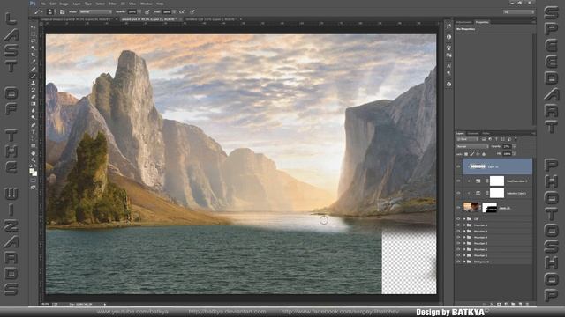The width and height of the screenshot is (565, 317).
Task: Toggle visibility of Hue/Saturation adjustment layer
Action: point(458,181)
